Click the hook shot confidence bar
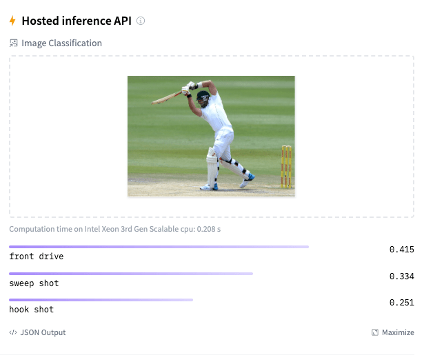Screen dimensions: 424x362 (x=101, y=300)
